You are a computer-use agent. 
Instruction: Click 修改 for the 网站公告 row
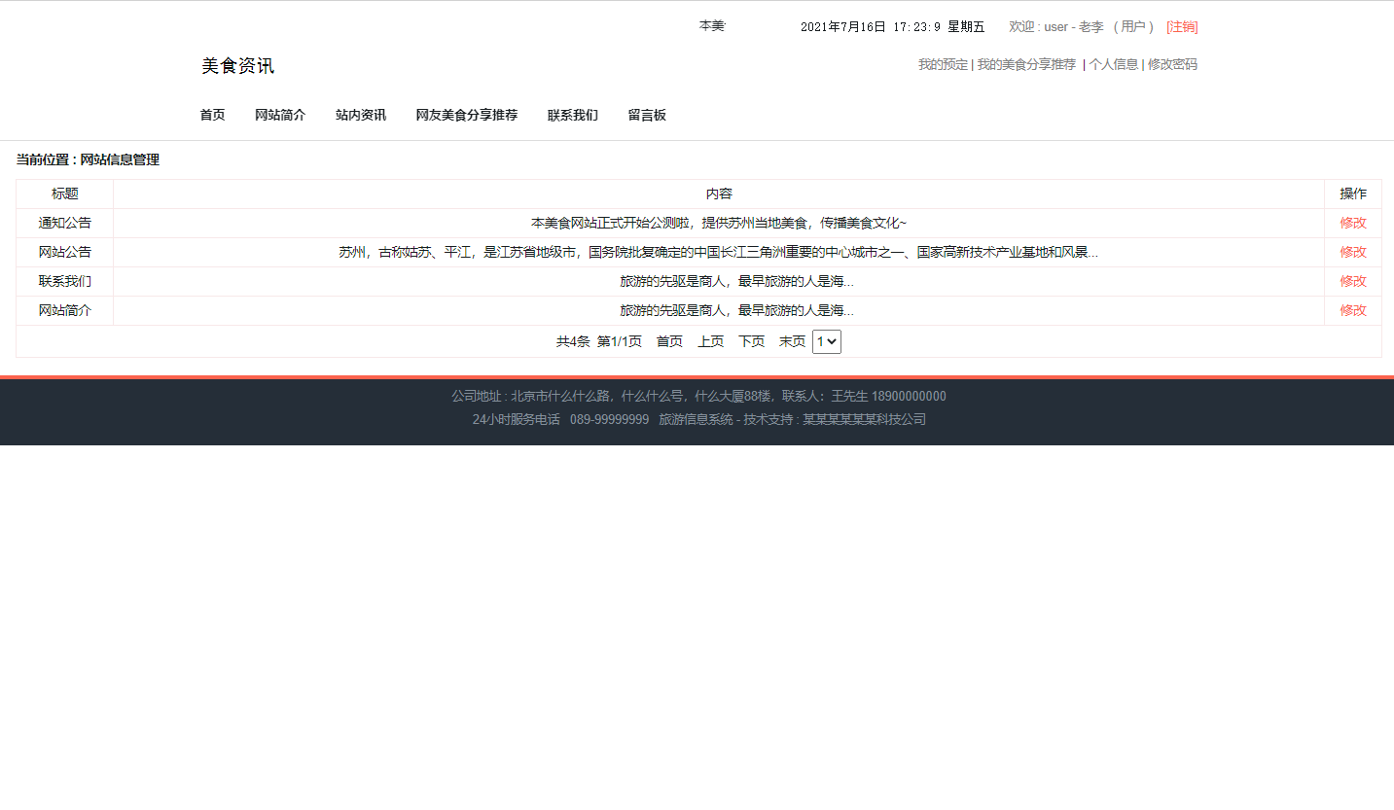(1353, 252)
